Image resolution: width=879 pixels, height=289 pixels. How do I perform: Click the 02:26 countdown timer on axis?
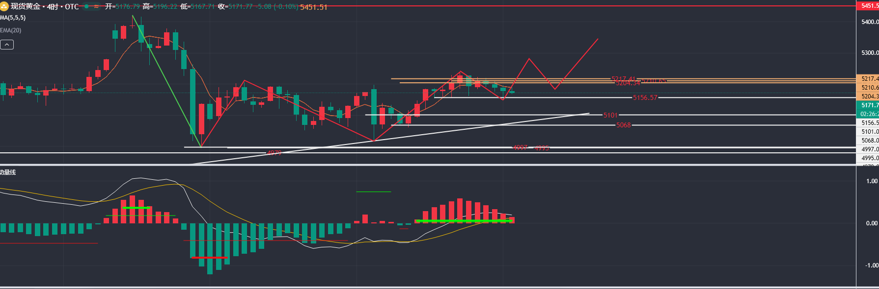tap(869, 114)
